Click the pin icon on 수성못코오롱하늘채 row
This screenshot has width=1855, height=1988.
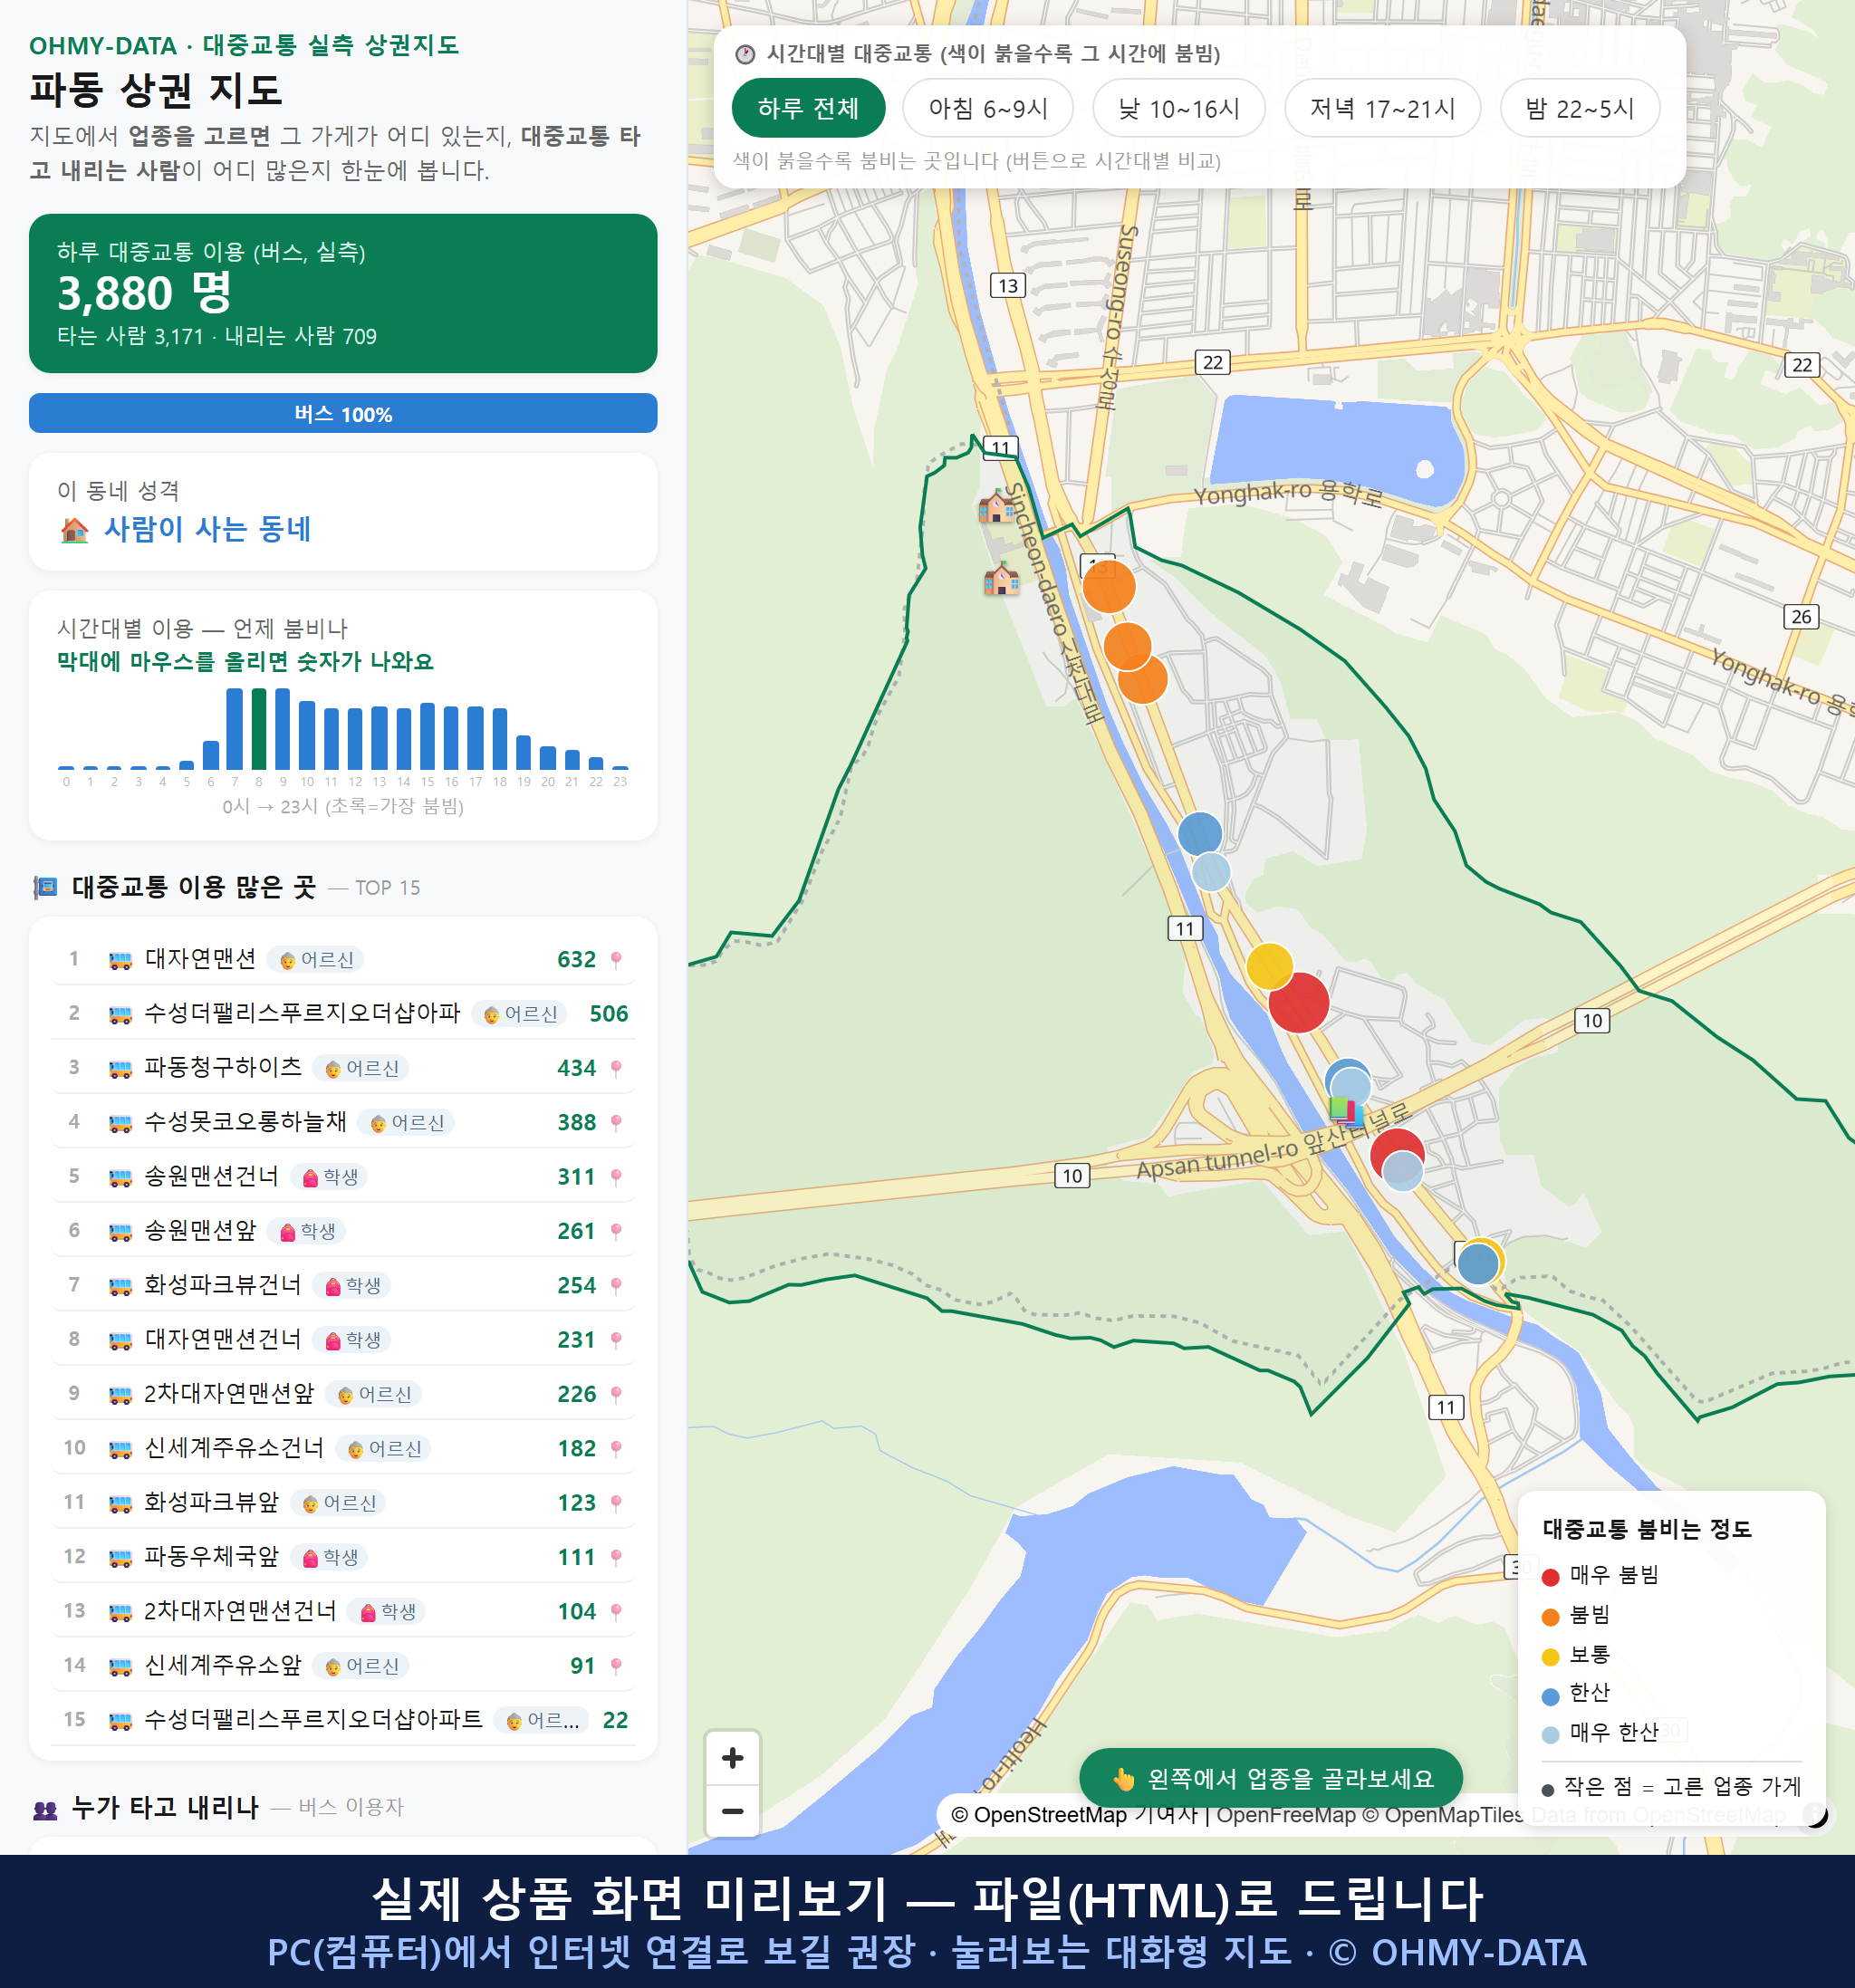pos(616,1122)
